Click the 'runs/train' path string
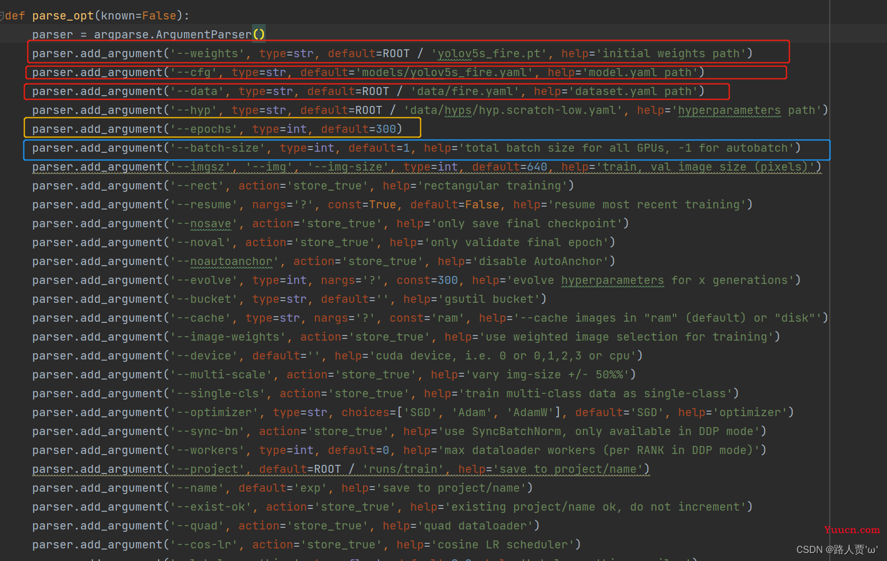Viewport: 887px width, 561px height. [403, 469]
